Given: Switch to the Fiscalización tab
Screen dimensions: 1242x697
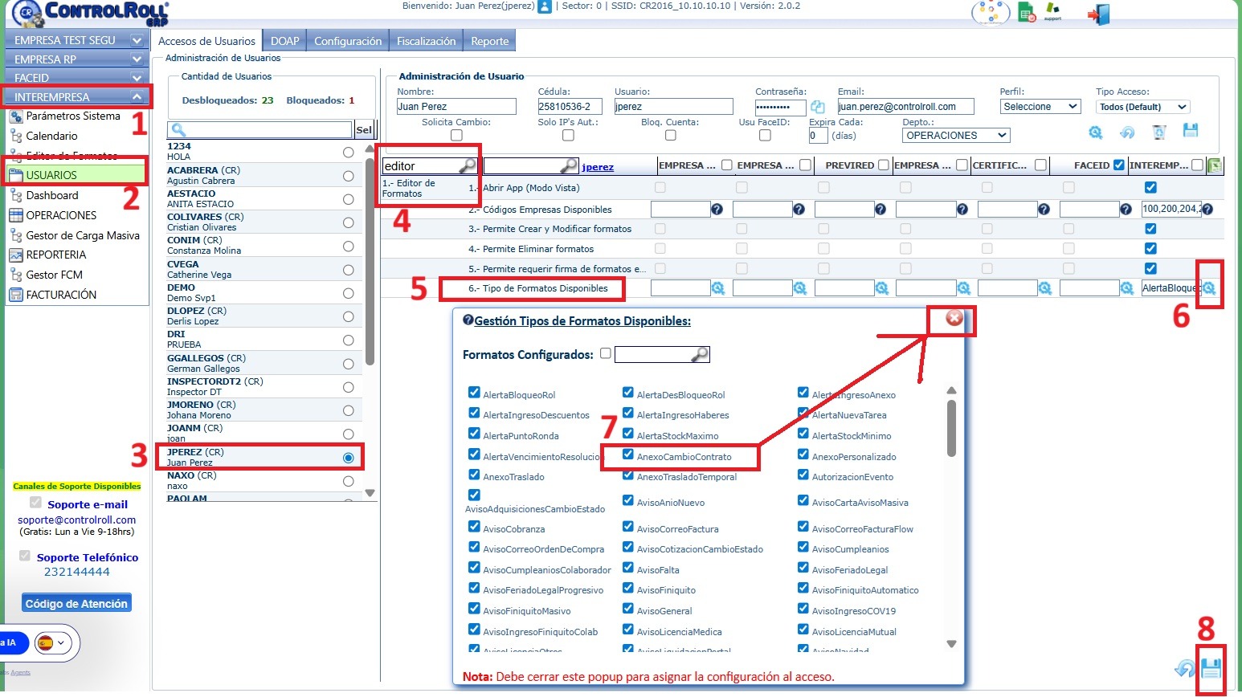Looking at the screenshot, I should pos(426,41).
